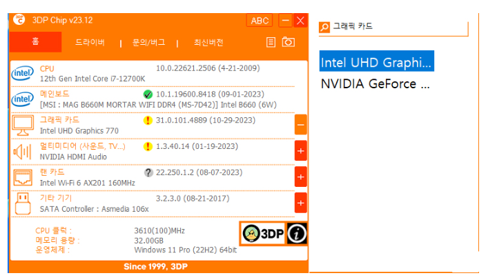The width and height of the screenshot is (497, 280).
Task: Click the USB icon for 기타 기기
Action: pyautogui.click(x=23, y=203)
